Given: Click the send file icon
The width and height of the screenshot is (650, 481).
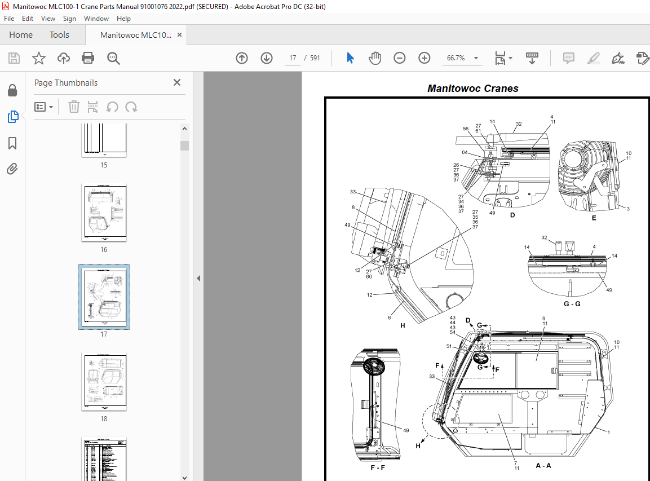Looking at the screenshot, I should coord(643,58).
